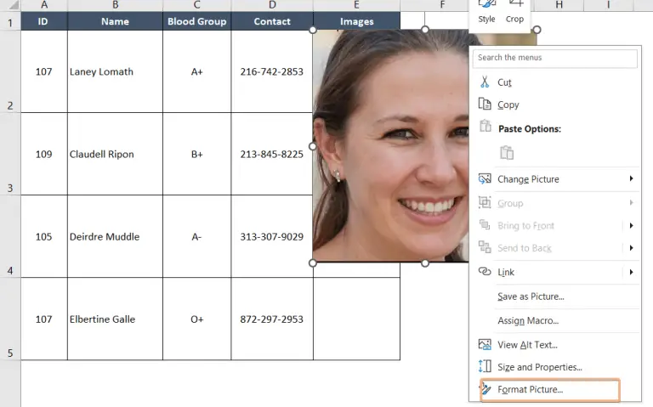Select Assign Macro menu entry

tap(528, 321)
